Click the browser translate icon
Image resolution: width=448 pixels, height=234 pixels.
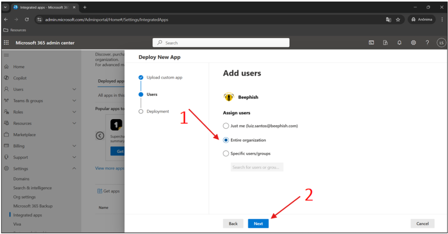(x=388, y=20)
